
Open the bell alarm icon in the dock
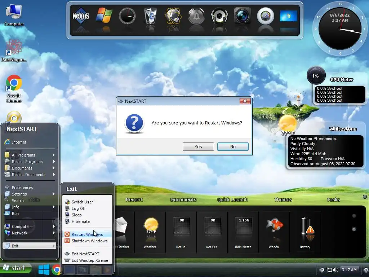(196, 16)
